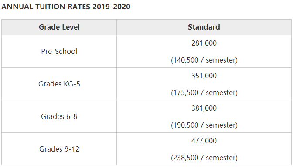Screen dimensions: 296x168
Task: Select the 190,500 per semester text
Action: [204, 125]
